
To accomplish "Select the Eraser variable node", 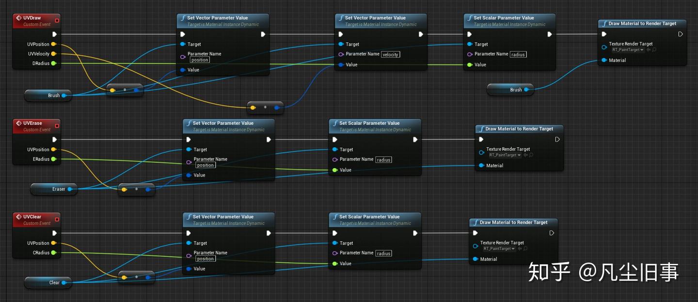I will click(54, 189).
